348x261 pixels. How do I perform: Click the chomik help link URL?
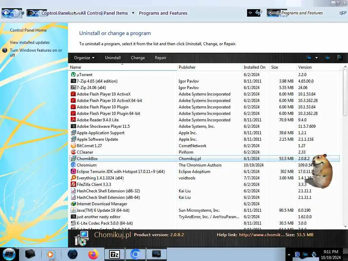point(261,235)
